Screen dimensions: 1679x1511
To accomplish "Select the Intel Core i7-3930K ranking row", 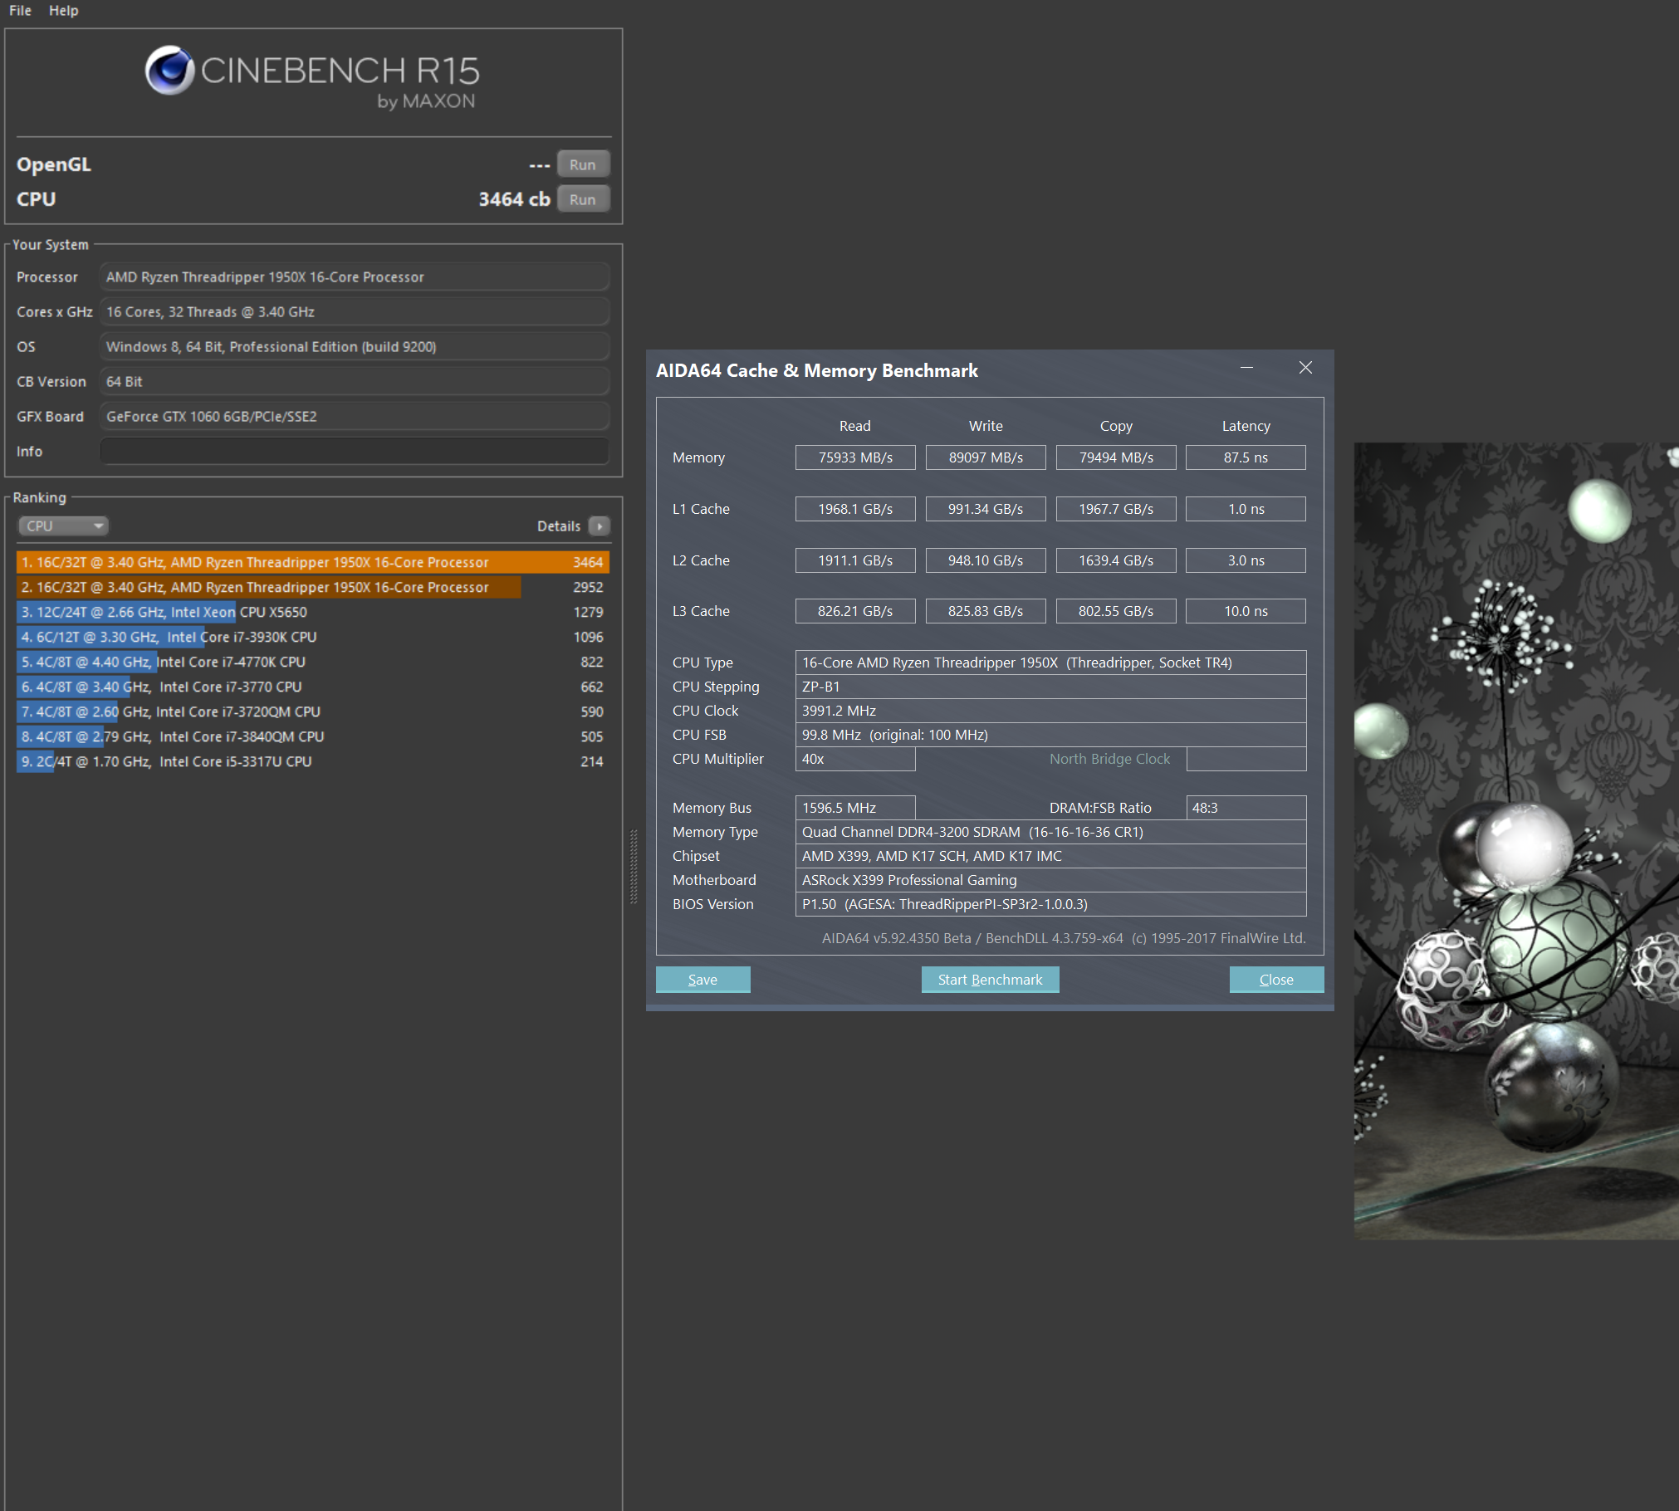I will click(313, 637).
